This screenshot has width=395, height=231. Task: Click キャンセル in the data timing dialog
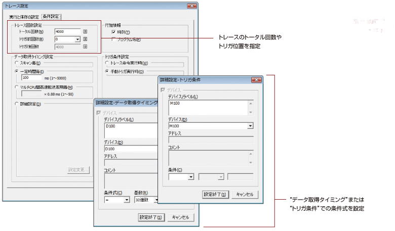pos(180,217)
